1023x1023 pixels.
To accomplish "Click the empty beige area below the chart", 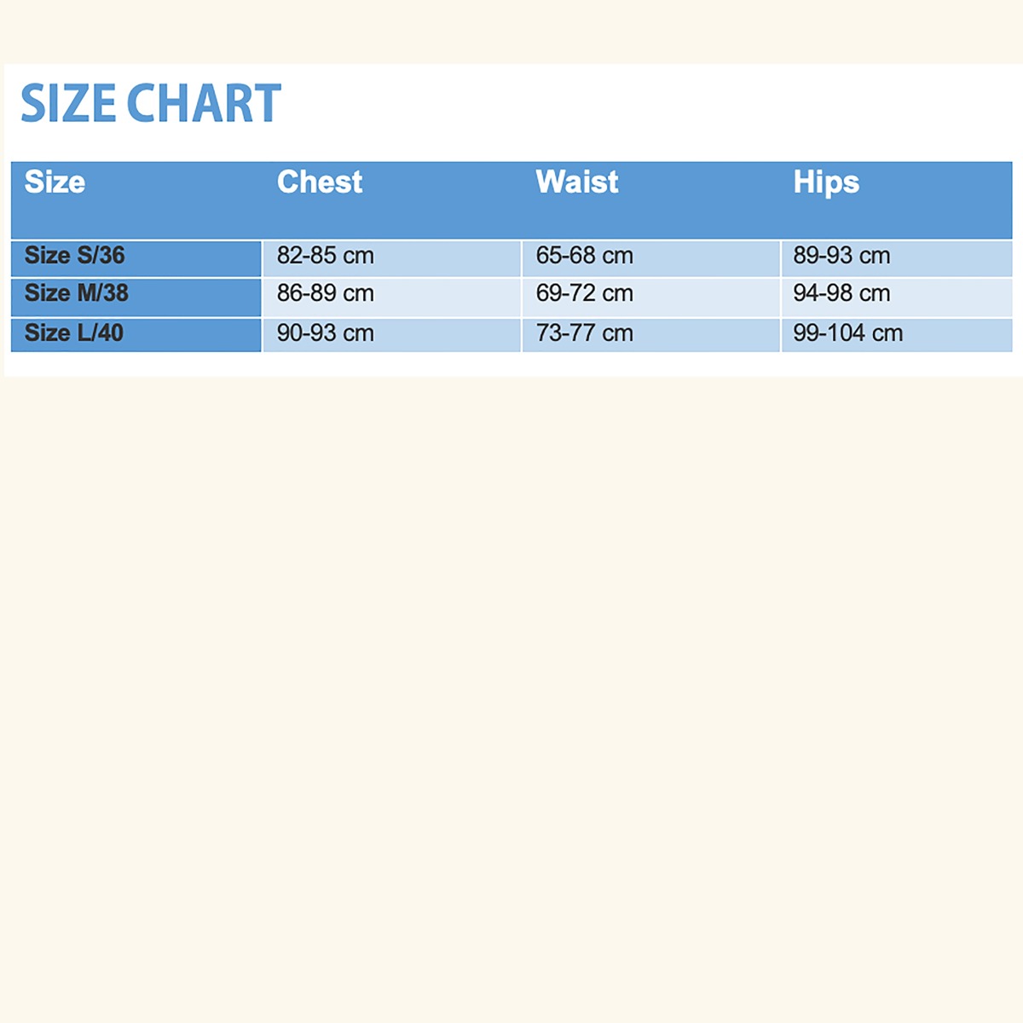I will point(511,682).
